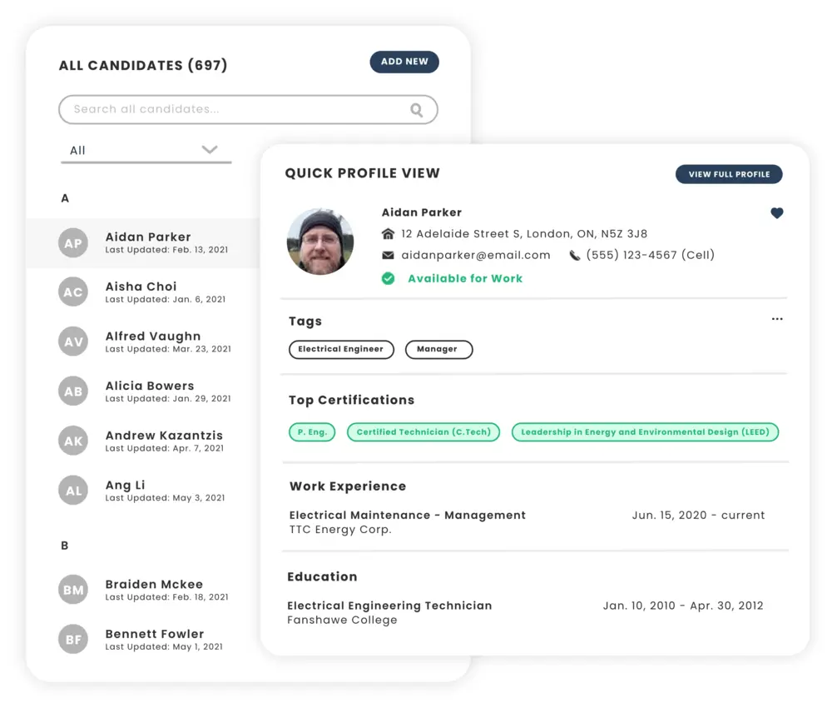Click Fanshawe College school name
The width and height of the screenshot is (832, 708).
click(x=342, y=621)
